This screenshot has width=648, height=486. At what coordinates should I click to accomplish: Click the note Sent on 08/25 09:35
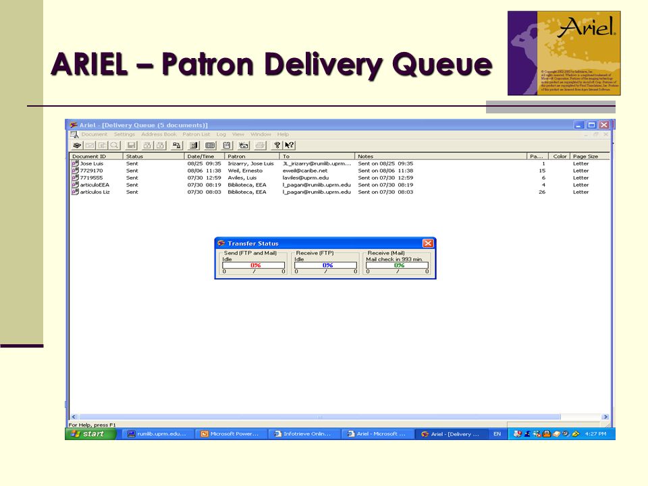(x=385, y=163)
